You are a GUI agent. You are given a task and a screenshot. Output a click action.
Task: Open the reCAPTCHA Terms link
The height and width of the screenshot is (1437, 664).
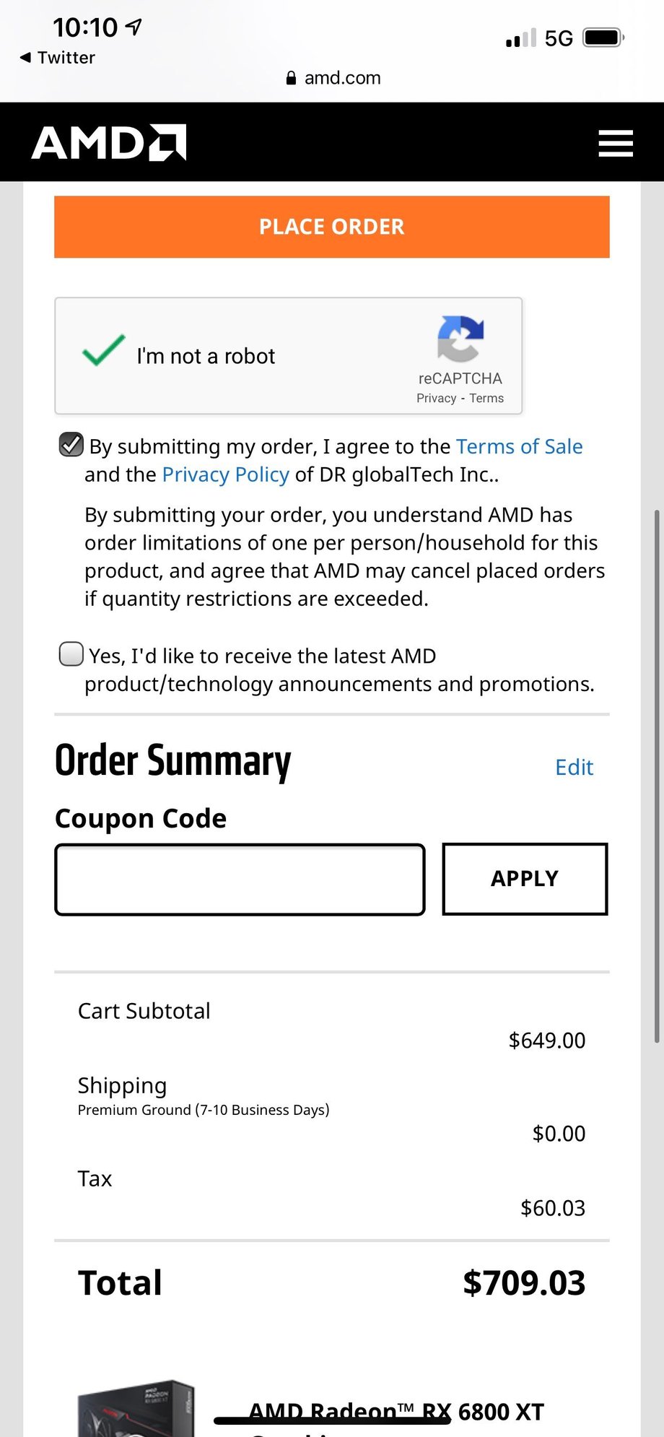486,398
